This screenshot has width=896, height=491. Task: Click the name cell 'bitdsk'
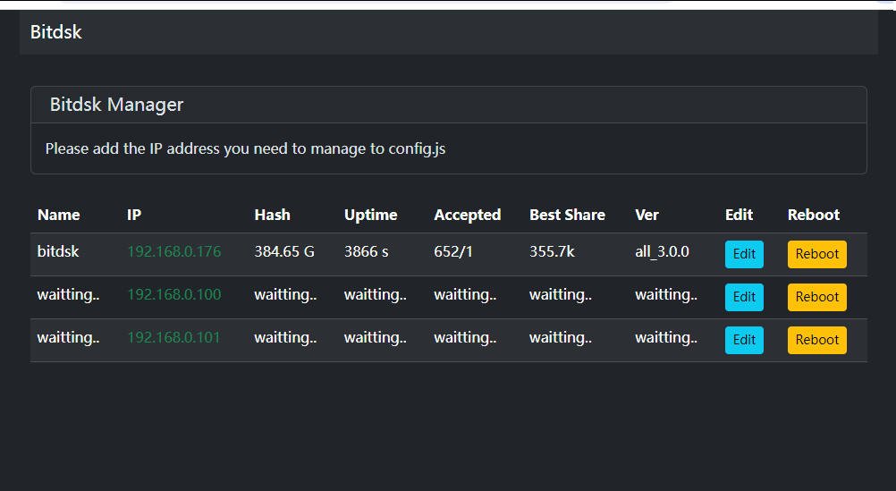pos(58,251)
